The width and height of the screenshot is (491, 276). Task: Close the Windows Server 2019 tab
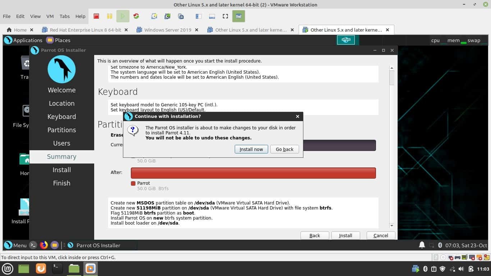(197, 30)
